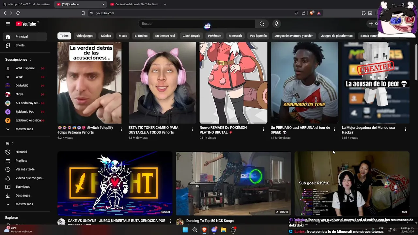
Task: Play the ESTA TIK TOKER short thumbnail
Action: (162, 83)
